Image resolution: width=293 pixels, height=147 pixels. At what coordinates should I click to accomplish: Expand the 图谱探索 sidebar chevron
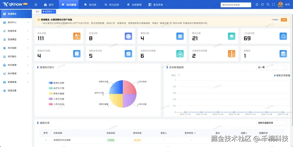(x=28, y=31)
